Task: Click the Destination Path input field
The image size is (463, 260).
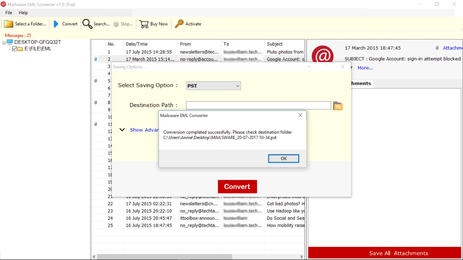Action: pos(258,105)
